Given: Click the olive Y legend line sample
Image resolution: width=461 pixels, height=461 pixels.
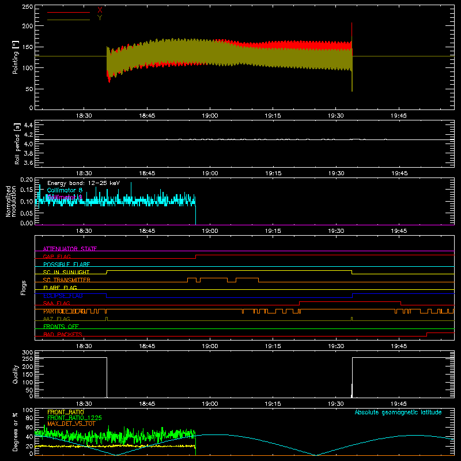Looking at the screenshot, I should click(69, 20).
